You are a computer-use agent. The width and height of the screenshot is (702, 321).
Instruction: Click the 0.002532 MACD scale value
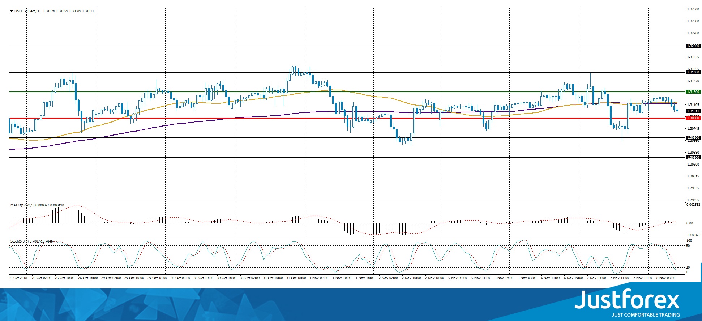pyautogui.click(x=693, y=205)
